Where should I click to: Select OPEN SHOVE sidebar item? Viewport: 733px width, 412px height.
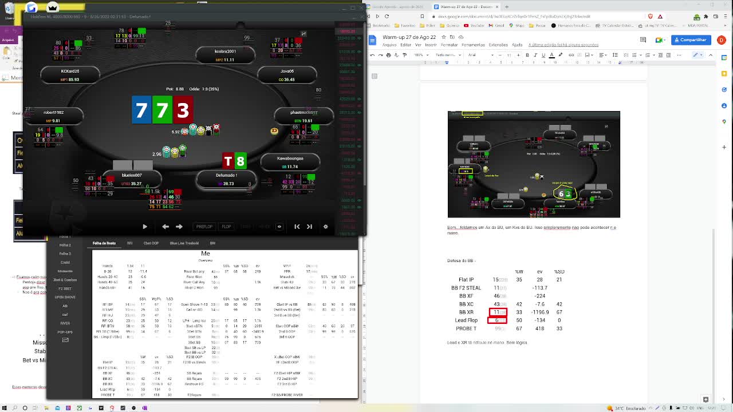[x=65, y=297]
